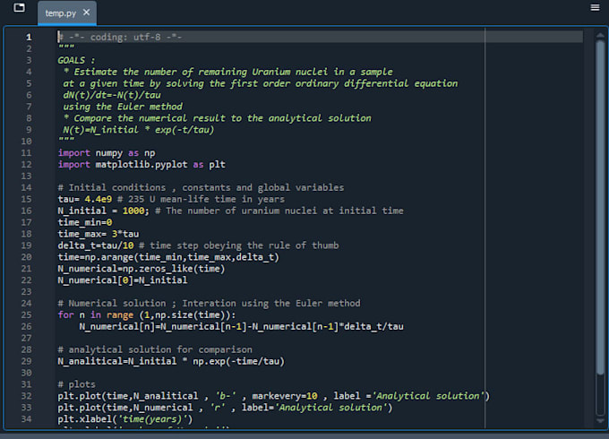Screen dimensions: 609x439
Task: Click line number 11 in gutter
Action: click(x=26, y=152)
